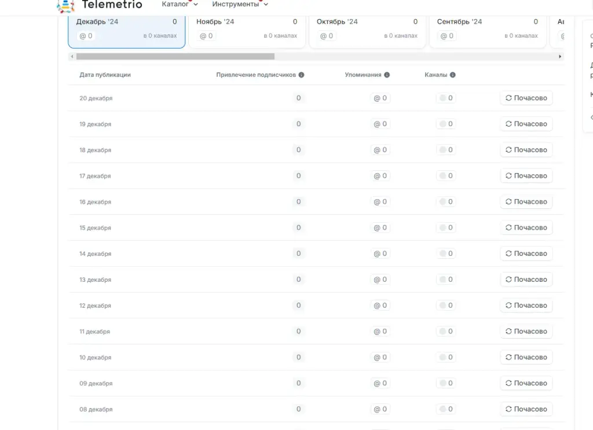The image size is (593, 430).
Task: Click the Дата публикации column header
Action: pos(105,75)
